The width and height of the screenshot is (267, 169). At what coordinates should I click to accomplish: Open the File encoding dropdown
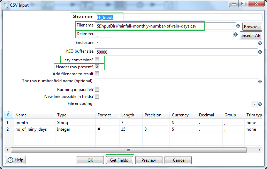pyautogui.click(x=254, y=104)
